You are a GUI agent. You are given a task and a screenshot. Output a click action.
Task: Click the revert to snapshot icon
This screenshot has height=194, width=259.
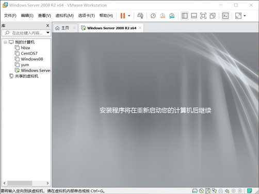click(163, 16)
